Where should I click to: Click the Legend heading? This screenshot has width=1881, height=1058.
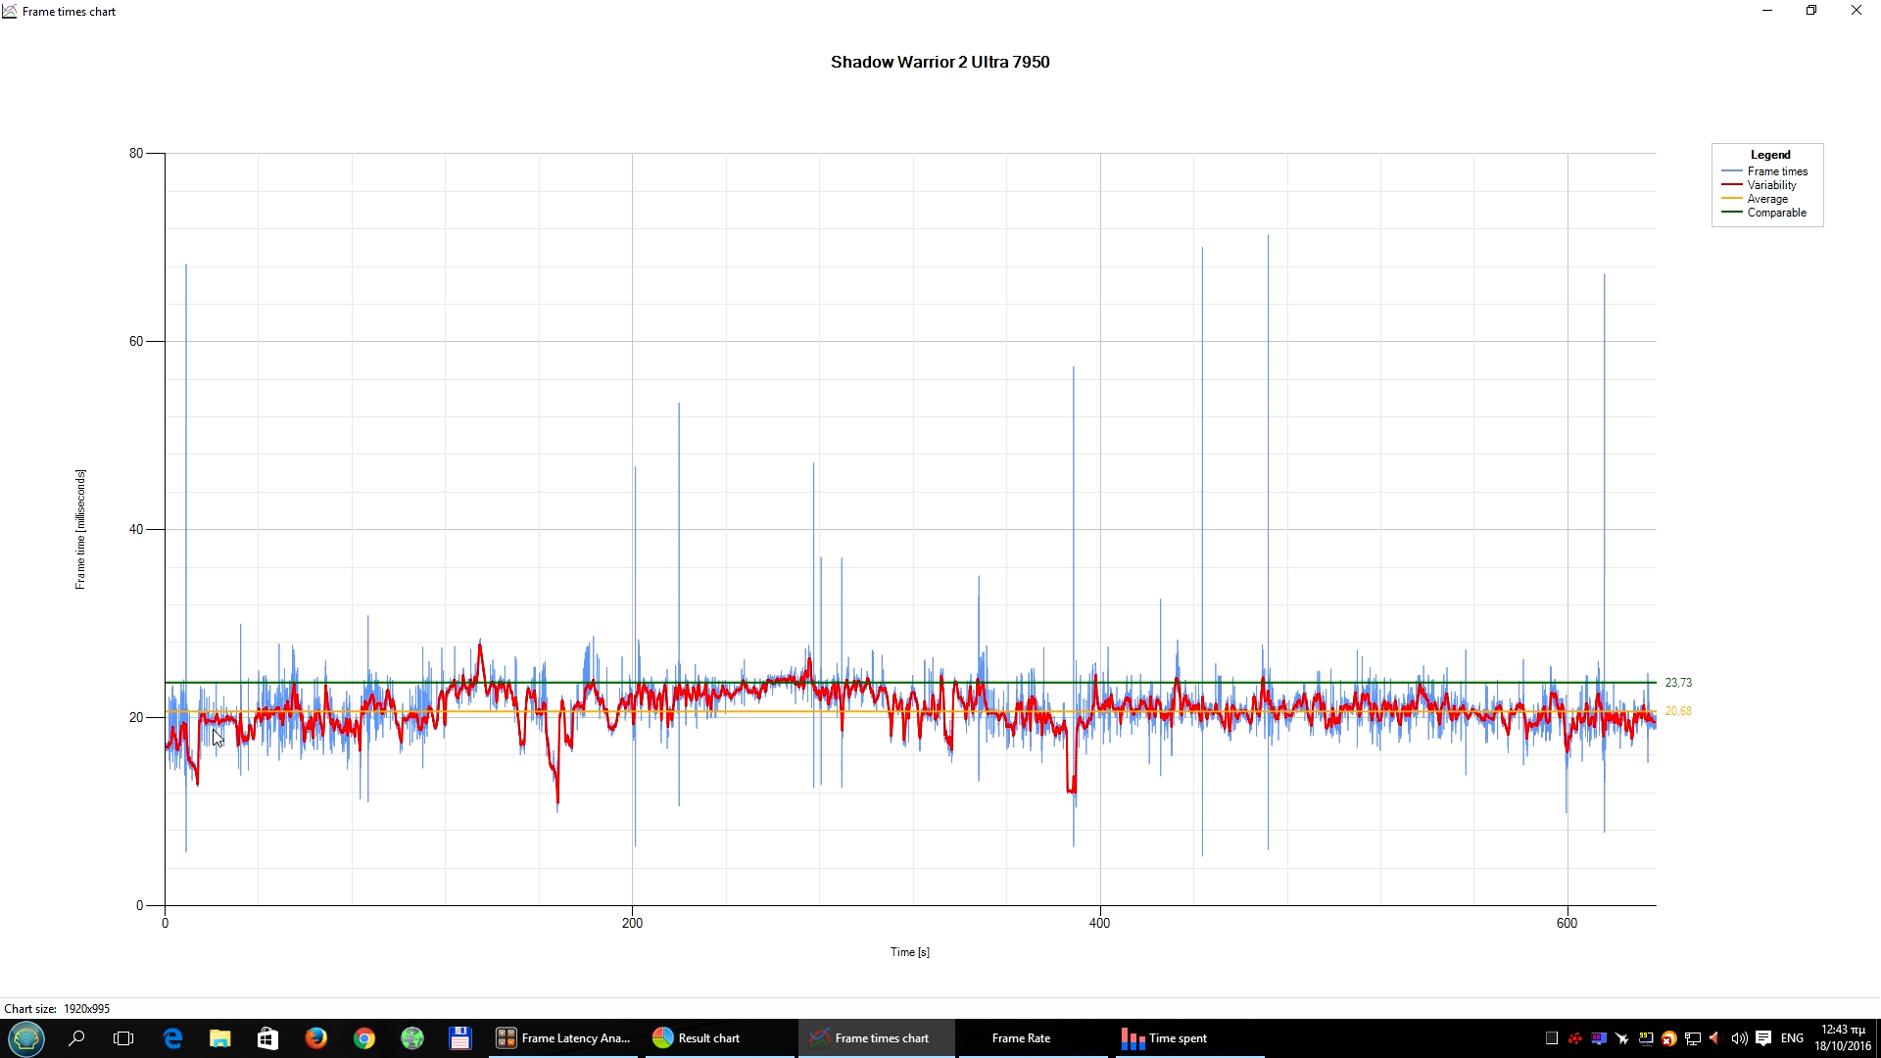click(x=1770, y=155)
